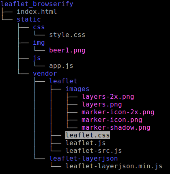Click the vendor folder name
Image resolution: width=170 pixels, height=174 pixels.
[45, 74]
